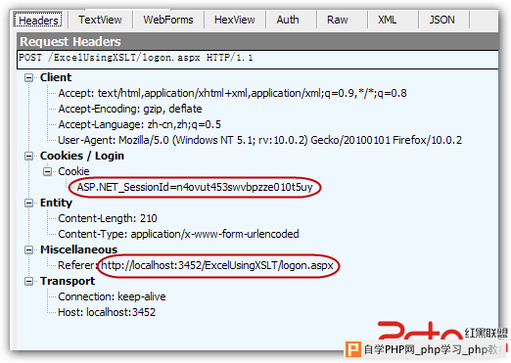Select the WebForms tab
This screenshot has height=363, width=511.
[168, 20]
